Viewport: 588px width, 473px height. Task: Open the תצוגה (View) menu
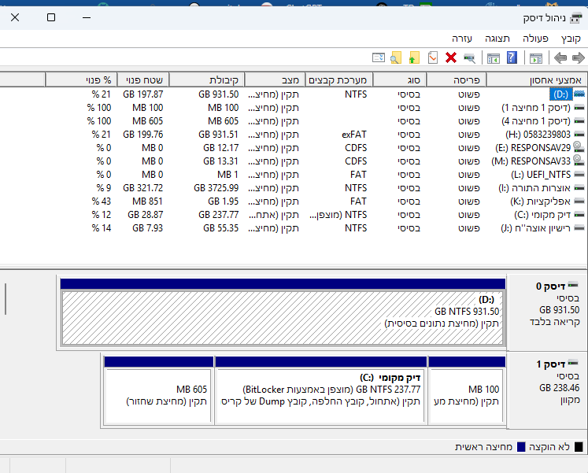click(497, 39)
